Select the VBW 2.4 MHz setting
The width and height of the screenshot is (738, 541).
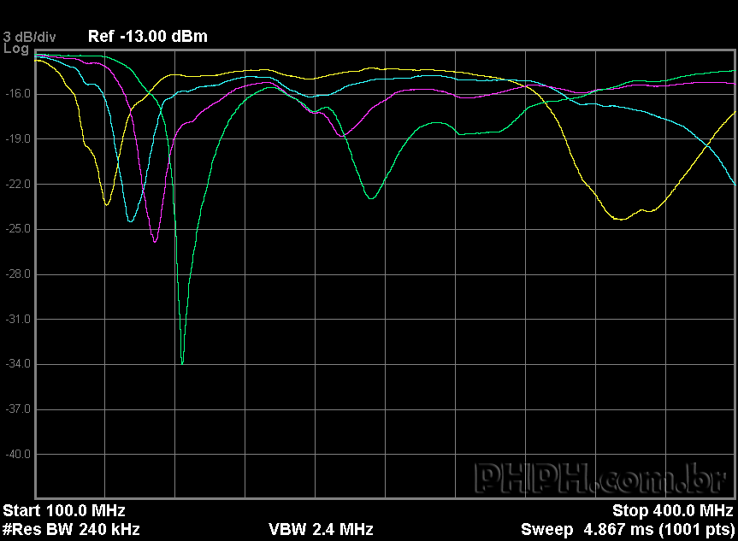(321, 529)
